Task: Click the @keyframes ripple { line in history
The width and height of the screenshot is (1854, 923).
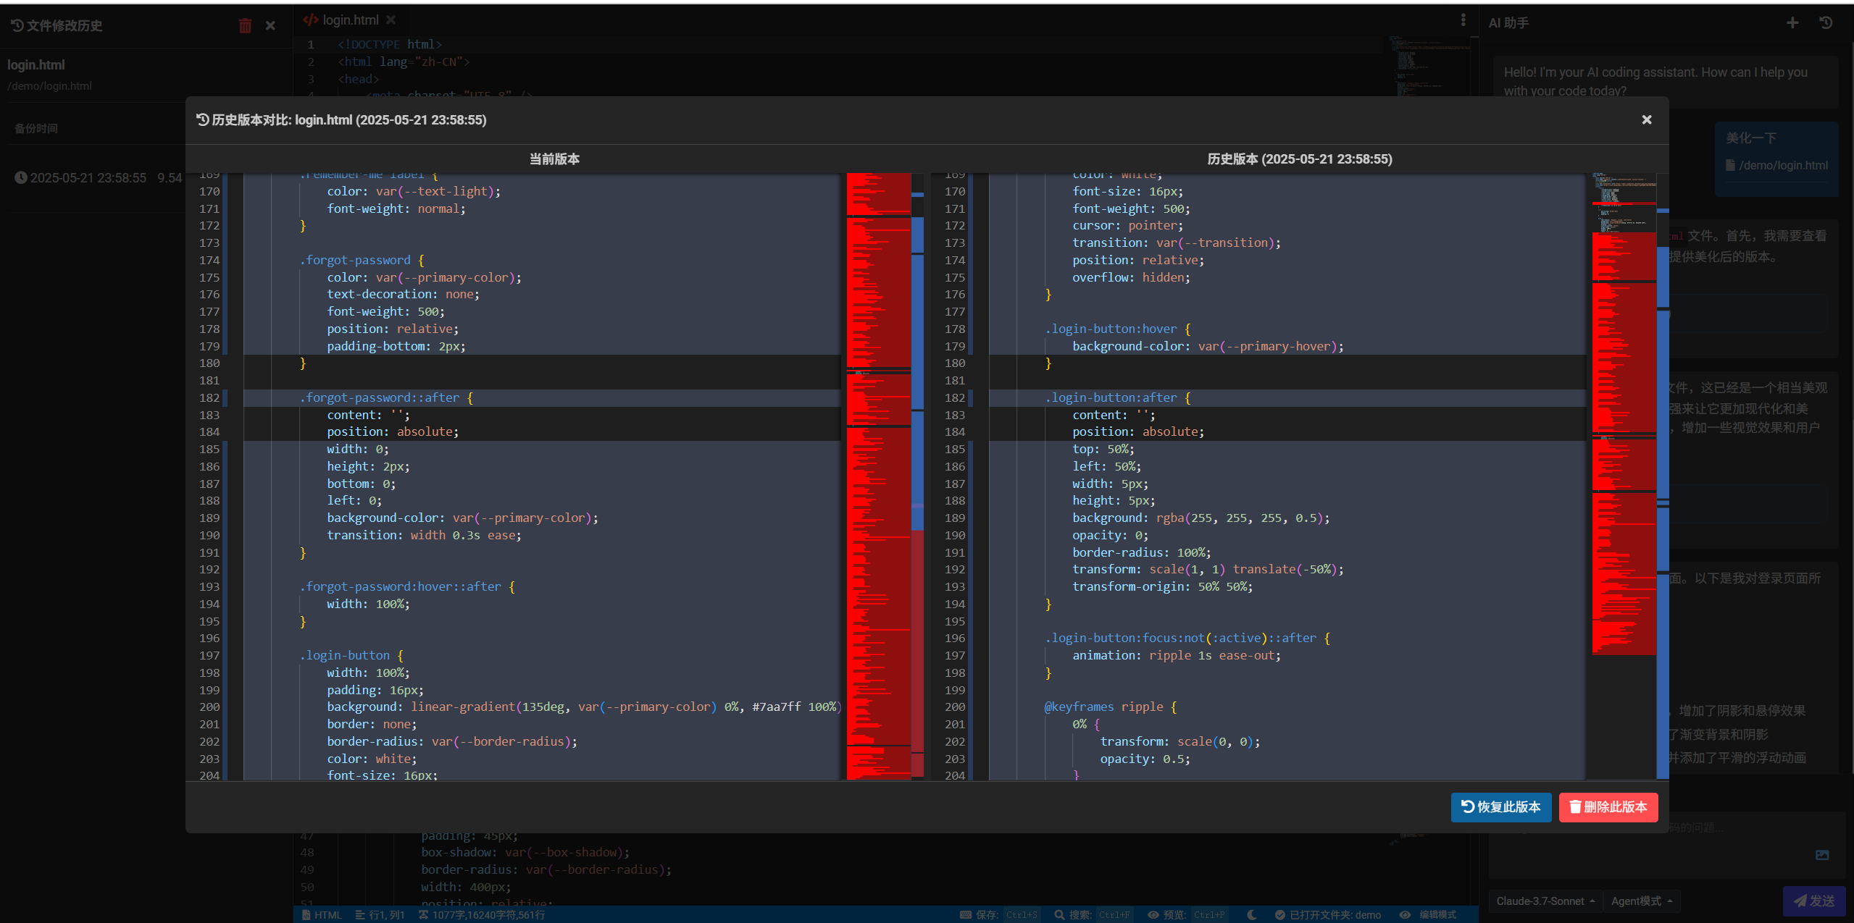Action: [1110, 707]
